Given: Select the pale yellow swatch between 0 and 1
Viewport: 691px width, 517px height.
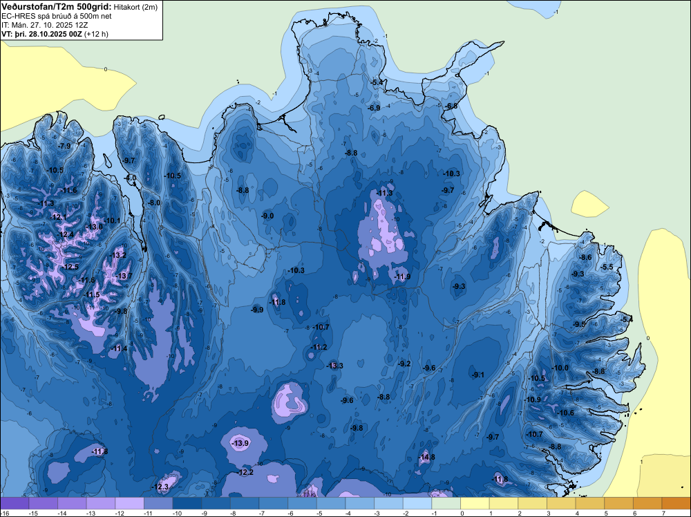Looking at the screenshot, I should (475, 503).
